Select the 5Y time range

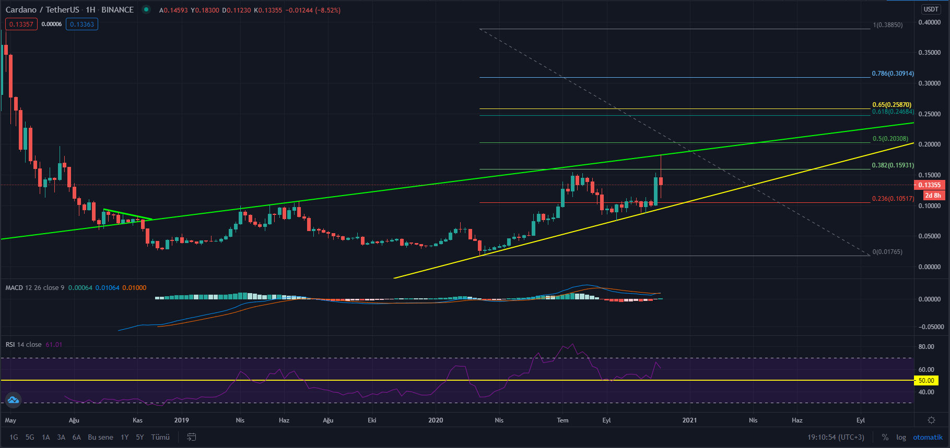(140, 437)
